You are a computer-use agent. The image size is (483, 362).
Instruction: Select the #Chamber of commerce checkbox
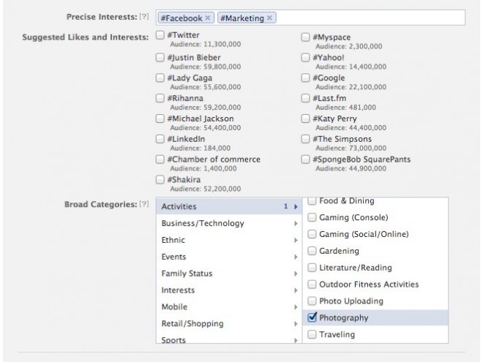coord(160,159)
